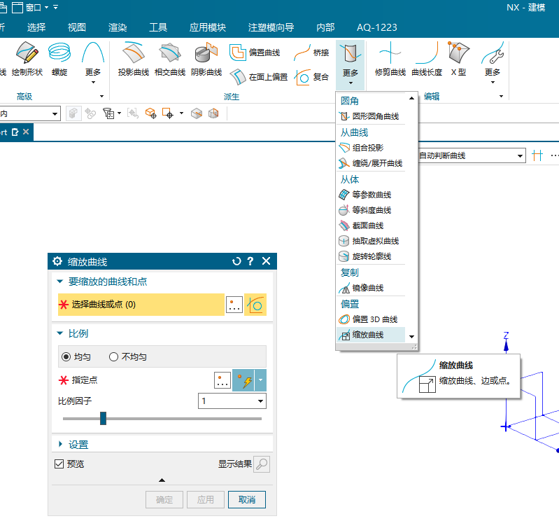Open the 应用模块 ribbon tab
The width and height of the screenshot is (559, 528).
tap(208, 27)
